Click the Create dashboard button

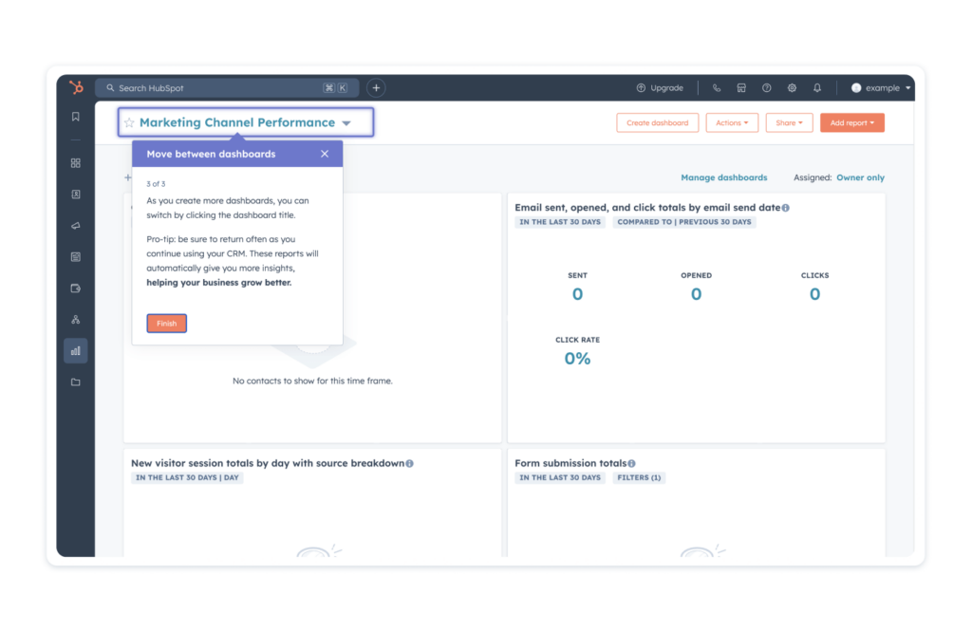pyautogui.click(x=658, y=122)
